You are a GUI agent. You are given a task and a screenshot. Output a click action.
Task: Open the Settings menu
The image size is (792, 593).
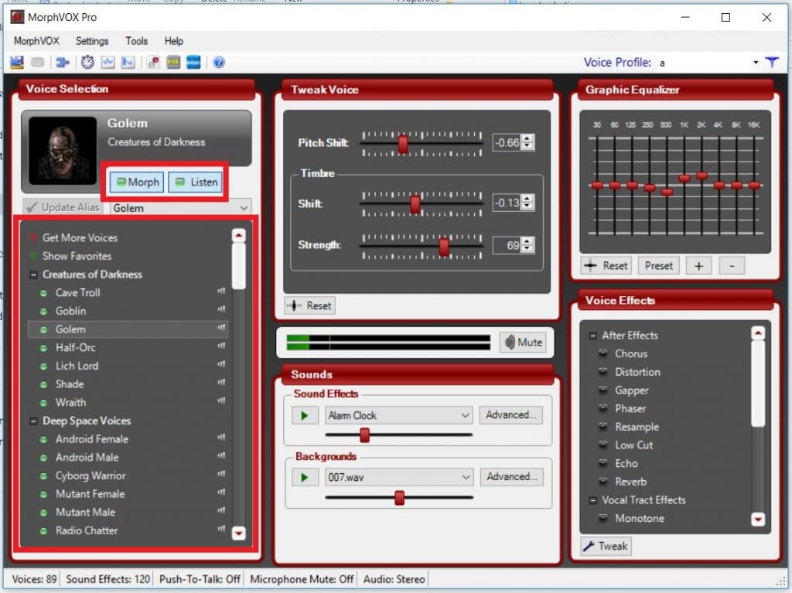pos(92,41)
